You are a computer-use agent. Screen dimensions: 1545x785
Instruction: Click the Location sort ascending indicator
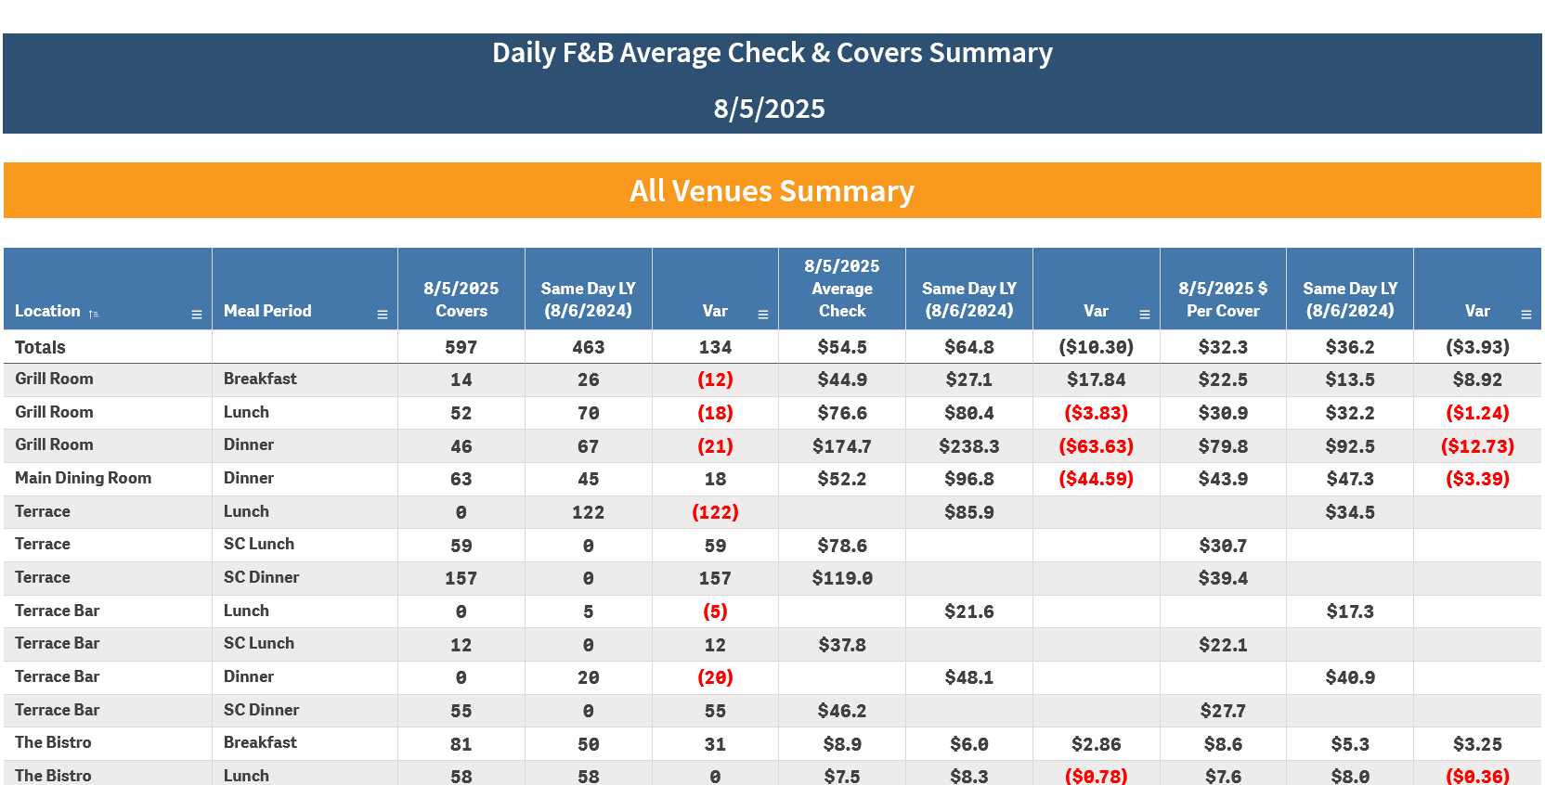(93, 315)
